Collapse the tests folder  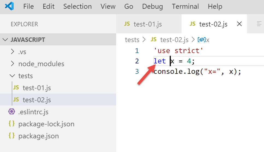[12, 76]
